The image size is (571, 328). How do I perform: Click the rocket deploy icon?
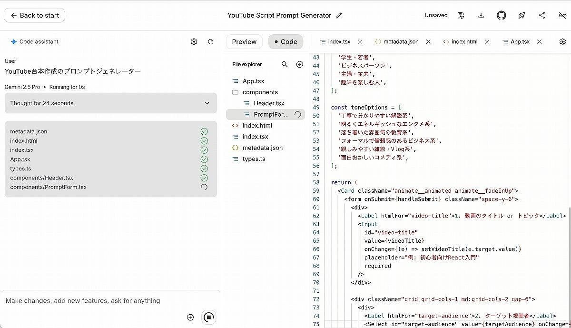click(522, 15)
